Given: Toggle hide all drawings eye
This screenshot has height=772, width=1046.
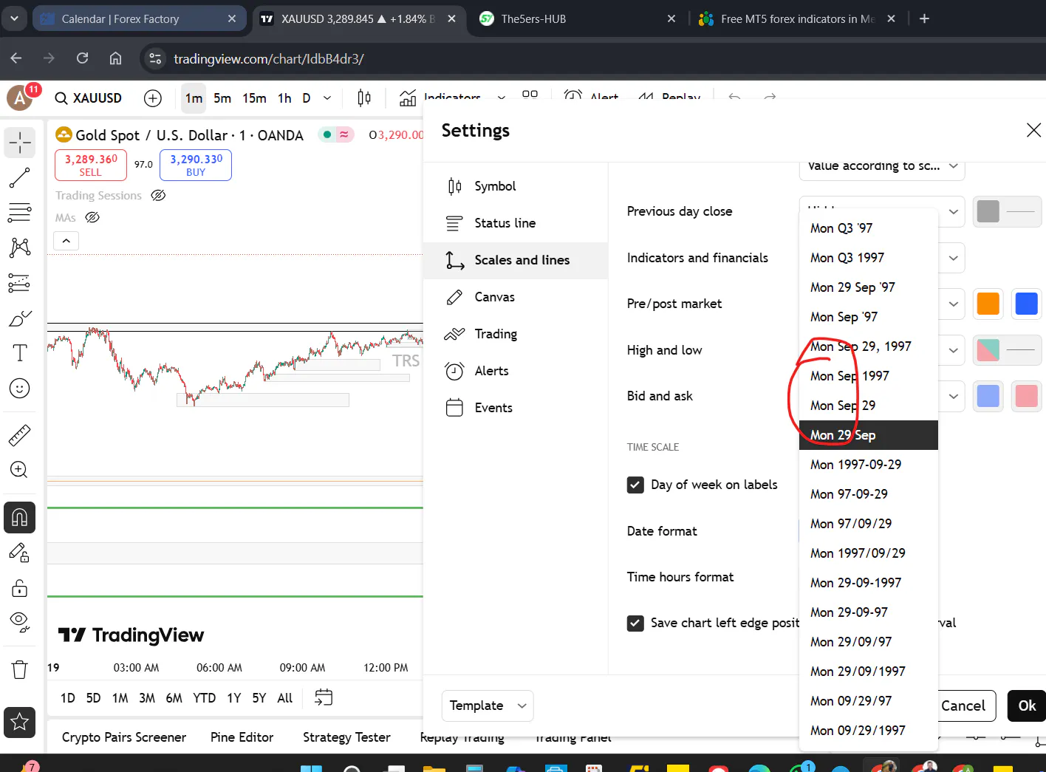Looking at the screenshot, I should coord(20,623).
